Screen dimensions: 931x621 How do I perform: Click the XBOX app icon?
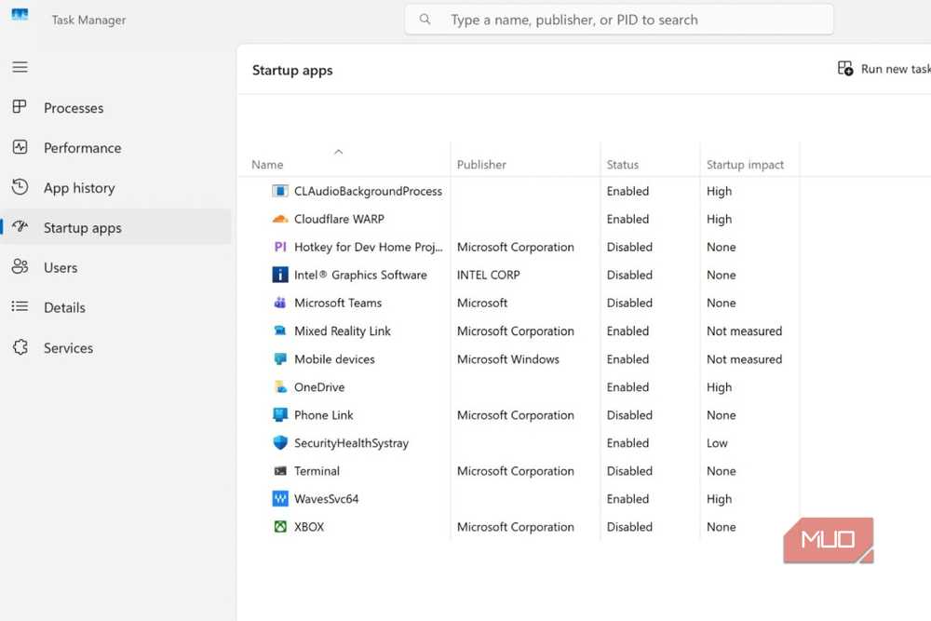coord(279,527)
